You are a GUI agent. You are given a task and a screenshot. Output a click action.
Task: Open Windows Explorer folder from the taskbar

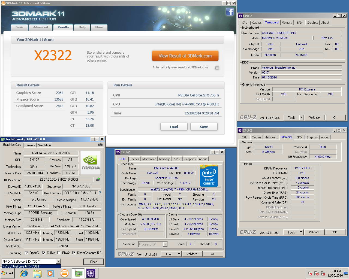pyautogui.click(x=37, y=273)
